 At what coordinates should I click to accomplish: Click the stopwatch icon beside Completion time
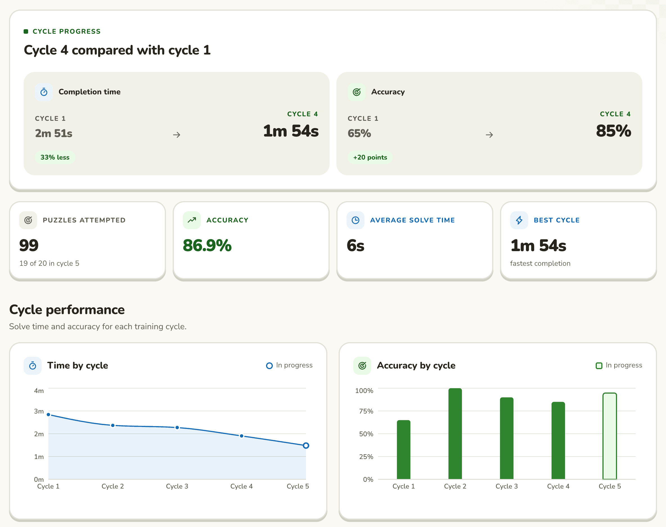click(x=44, y=92)
